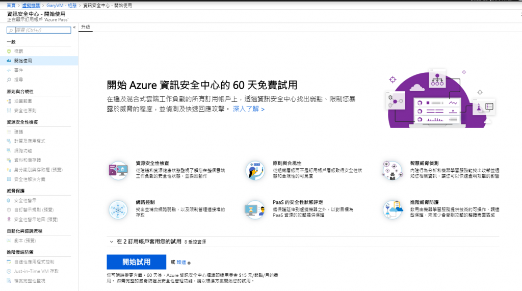Open GaryVM - 組態 breadcrumb link

pos(62,5)
